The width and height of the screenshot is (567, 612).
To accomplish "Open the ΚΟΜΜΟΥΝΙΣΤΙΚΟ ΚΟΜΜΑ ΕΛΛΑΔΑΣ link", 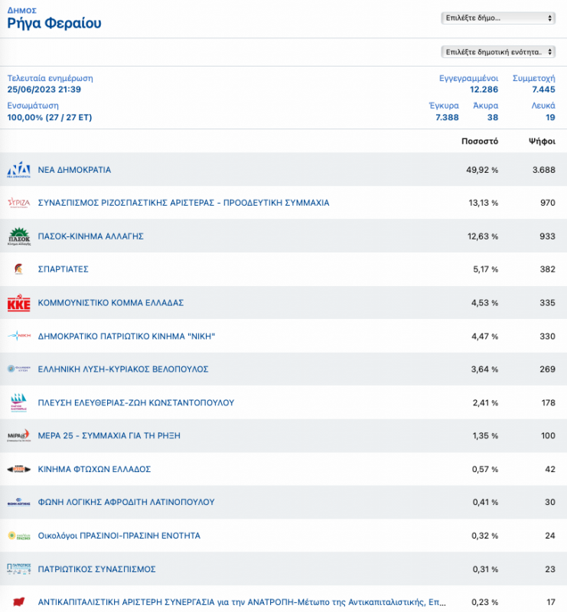I will coord(110,303).
